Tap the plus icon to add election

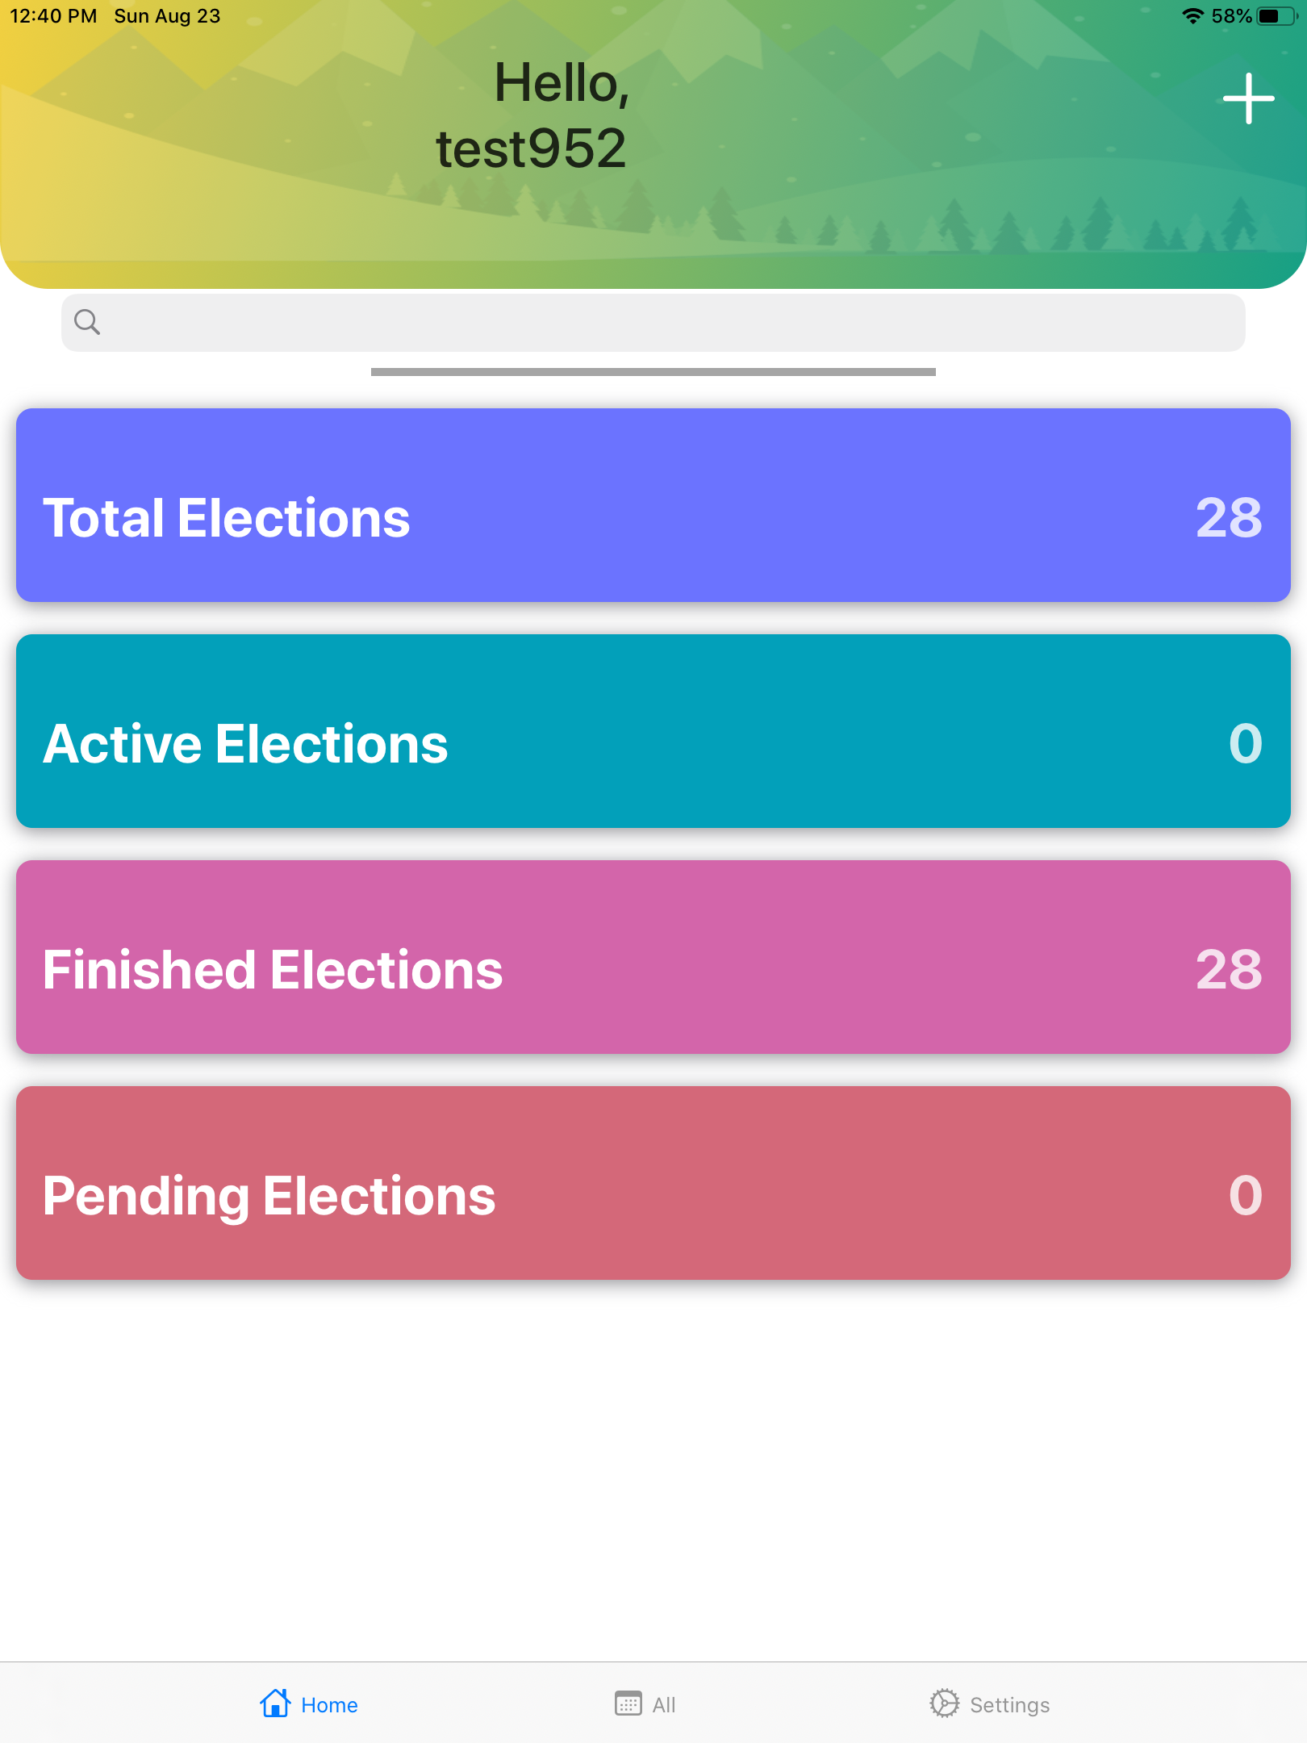[x=1248, y=99]
